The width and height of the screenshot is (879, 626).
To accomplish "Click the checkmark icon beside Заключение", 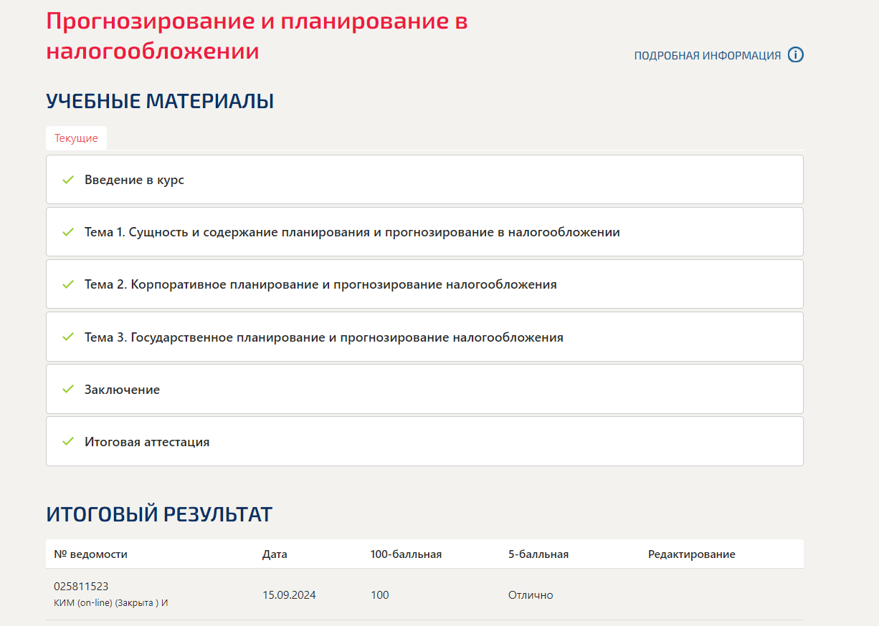I will coord(68,389).
